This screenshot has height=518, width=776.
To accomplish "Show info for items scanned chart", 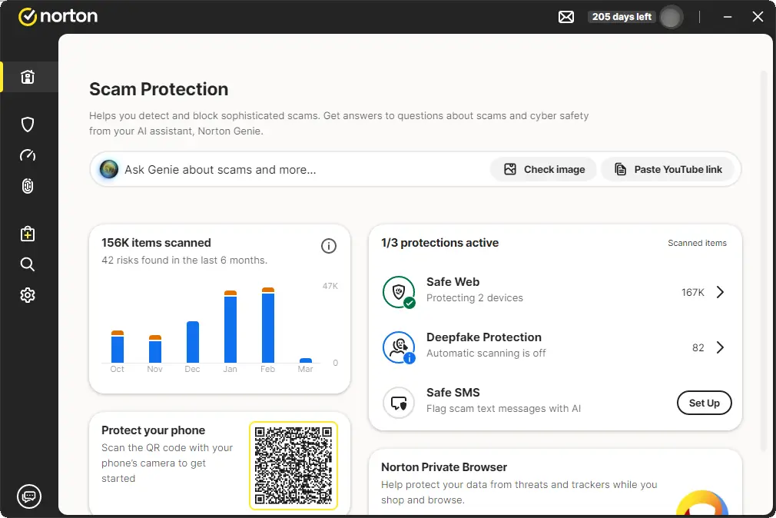I will (329, 246).
